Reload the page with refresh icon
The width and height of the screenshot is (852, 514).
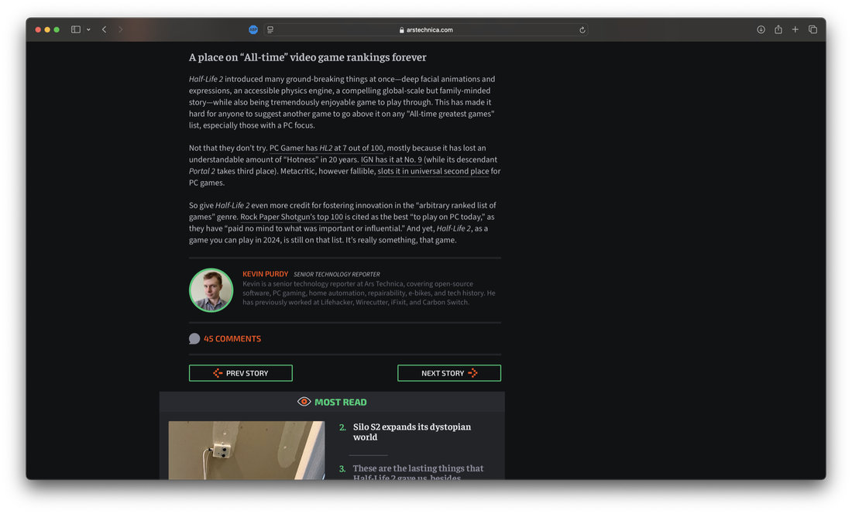pyautogui.click(x=582, y=30)
